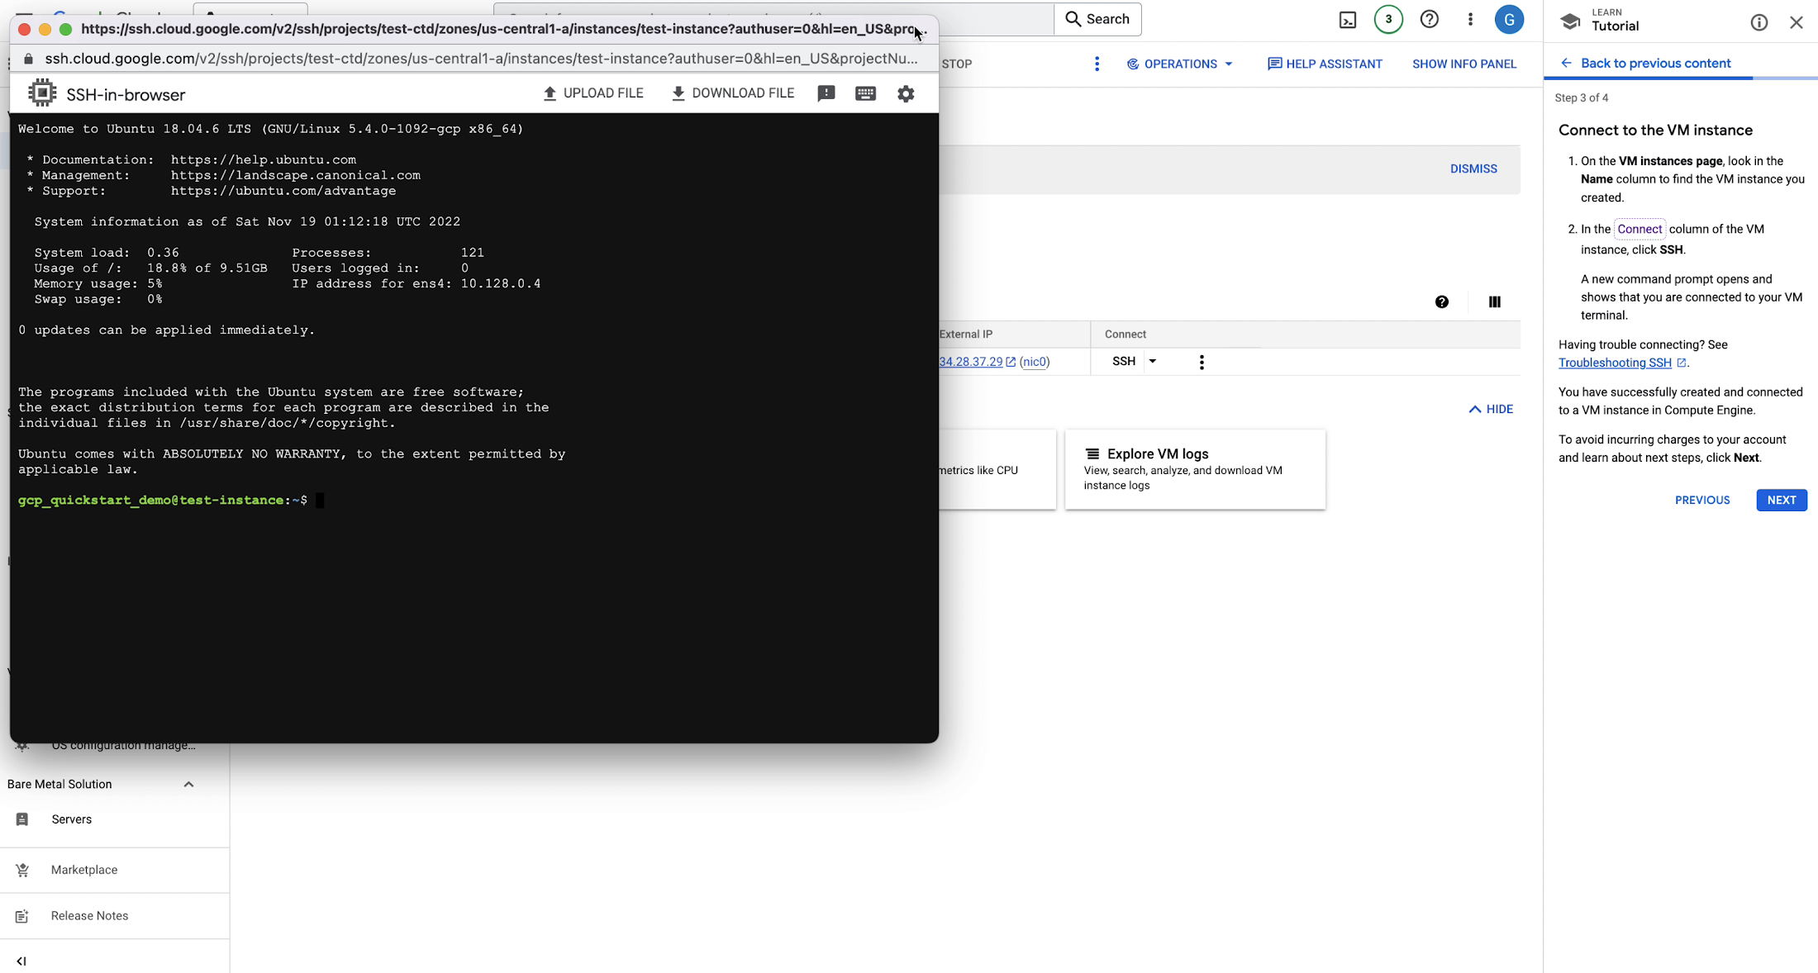Click the keyboard layout icon in SSH toolbar
This screenshot has height=973, width=1818.
click(x=866, y=93)
